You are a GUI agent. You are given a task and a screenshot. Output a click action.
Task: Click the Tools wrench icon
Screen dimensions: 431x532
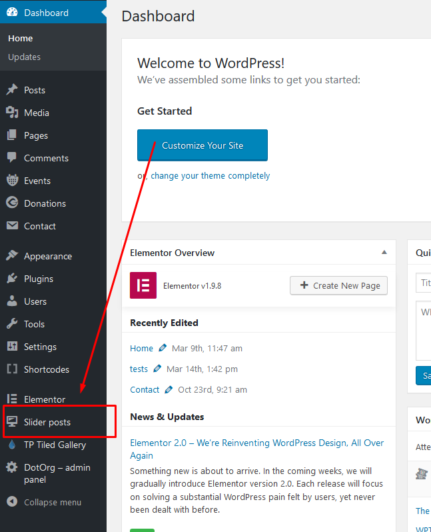point(12,324)
